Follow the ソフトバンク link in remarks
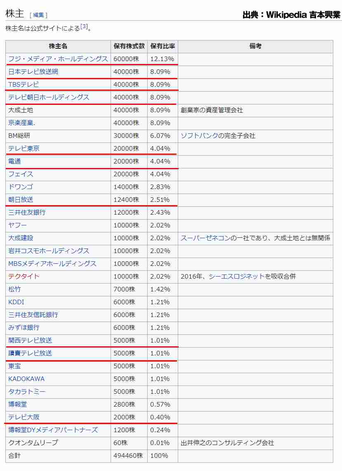 (x=199, y=136)
